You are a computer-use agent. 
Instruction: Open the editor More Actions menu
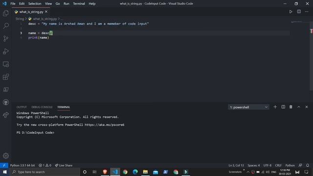307,12
